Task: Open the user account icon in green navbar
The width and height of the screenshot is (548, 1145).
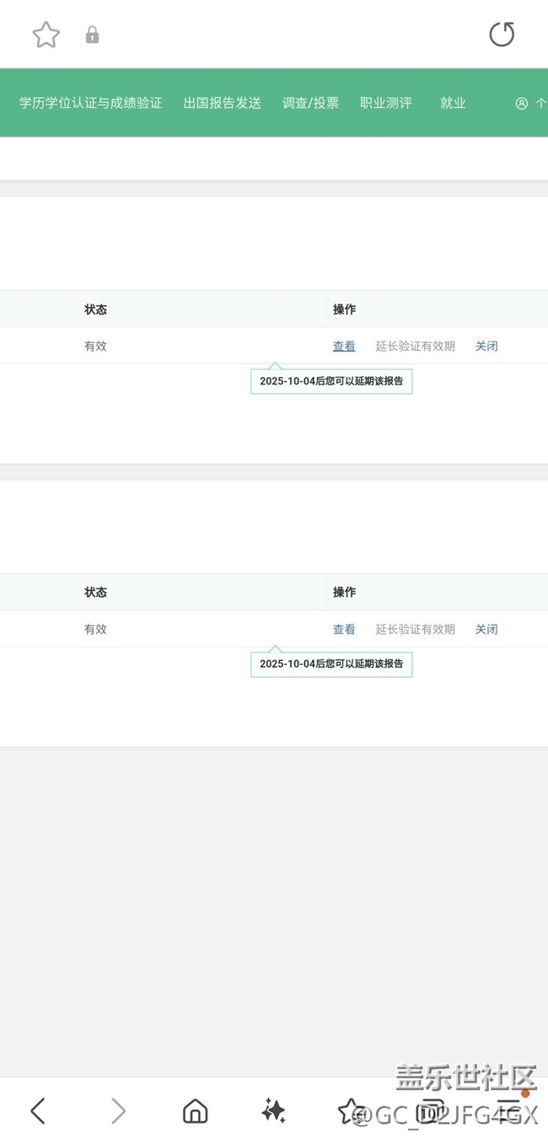Action: pos(522,104)
